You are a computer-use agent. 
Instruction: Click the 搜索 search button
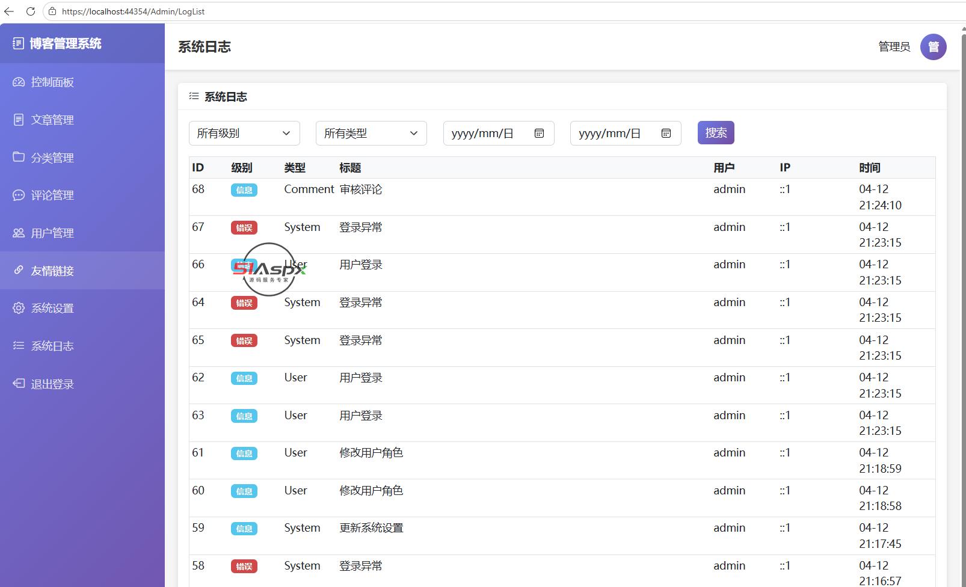coord(716,132)
